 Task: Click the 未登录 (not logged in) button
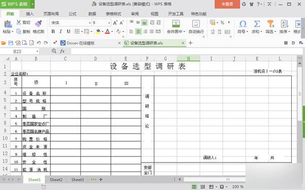[227, 4]
